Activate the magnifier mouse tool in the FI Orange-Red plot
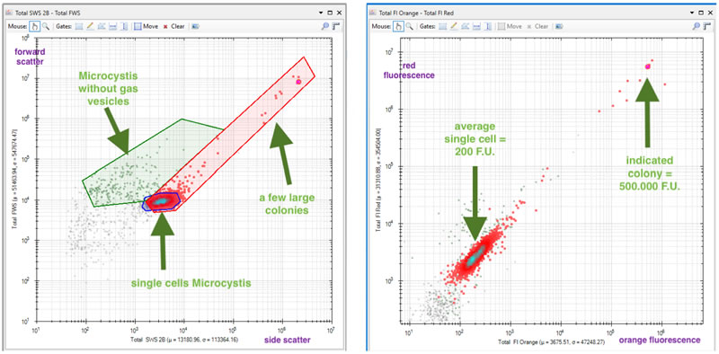Viewport: 719px width, 354px height. (x=409, y=26)
